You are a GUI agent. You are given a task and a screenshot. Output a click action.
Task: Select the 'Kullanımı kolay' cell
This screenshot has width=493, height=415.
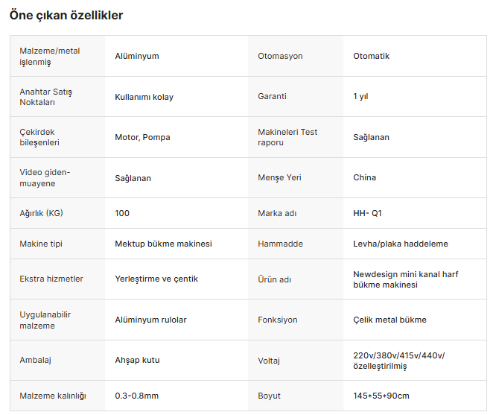click(144, 97)
